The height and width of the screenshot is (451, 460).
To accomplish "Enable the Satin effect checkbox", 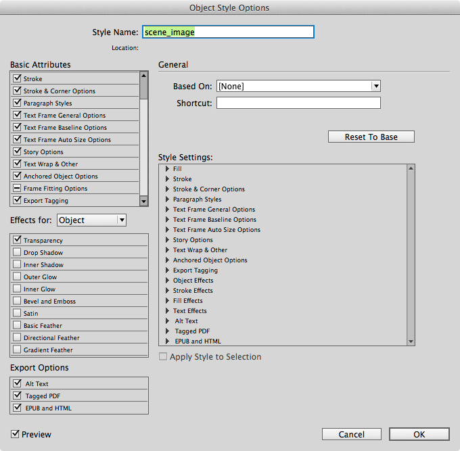I will click(17, 313).
